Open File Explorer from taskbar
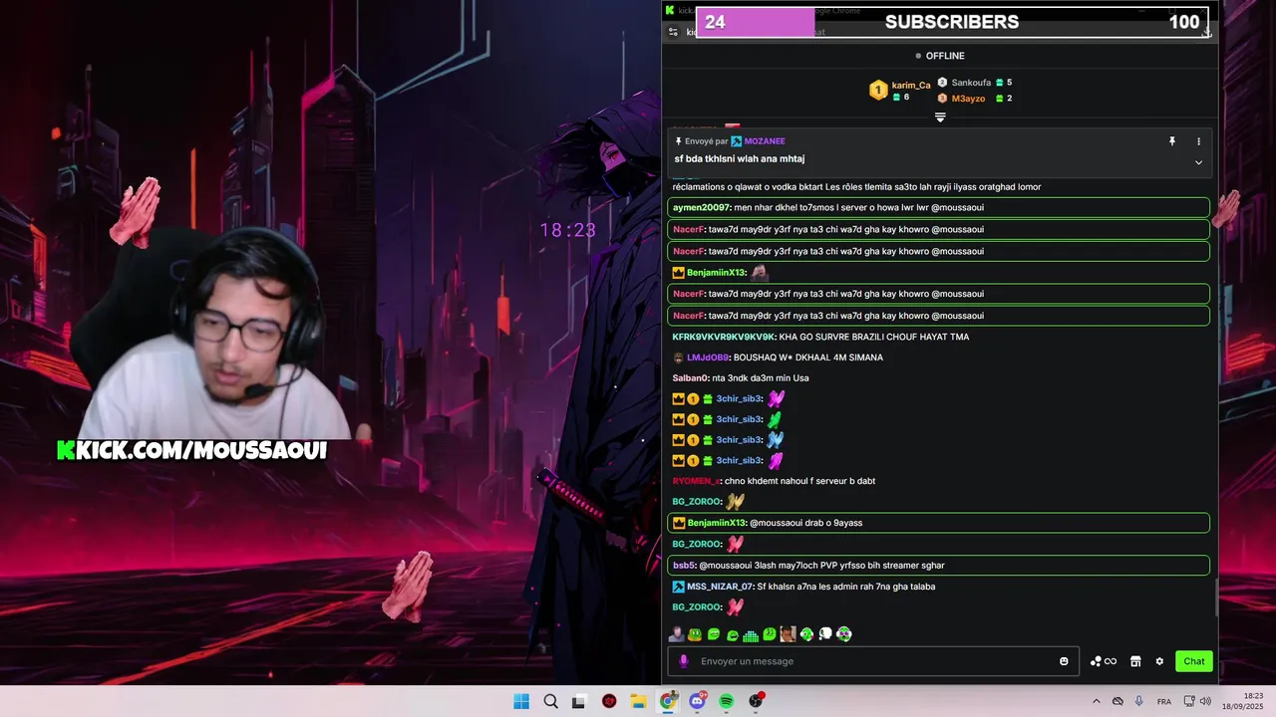 coord(638,701)
